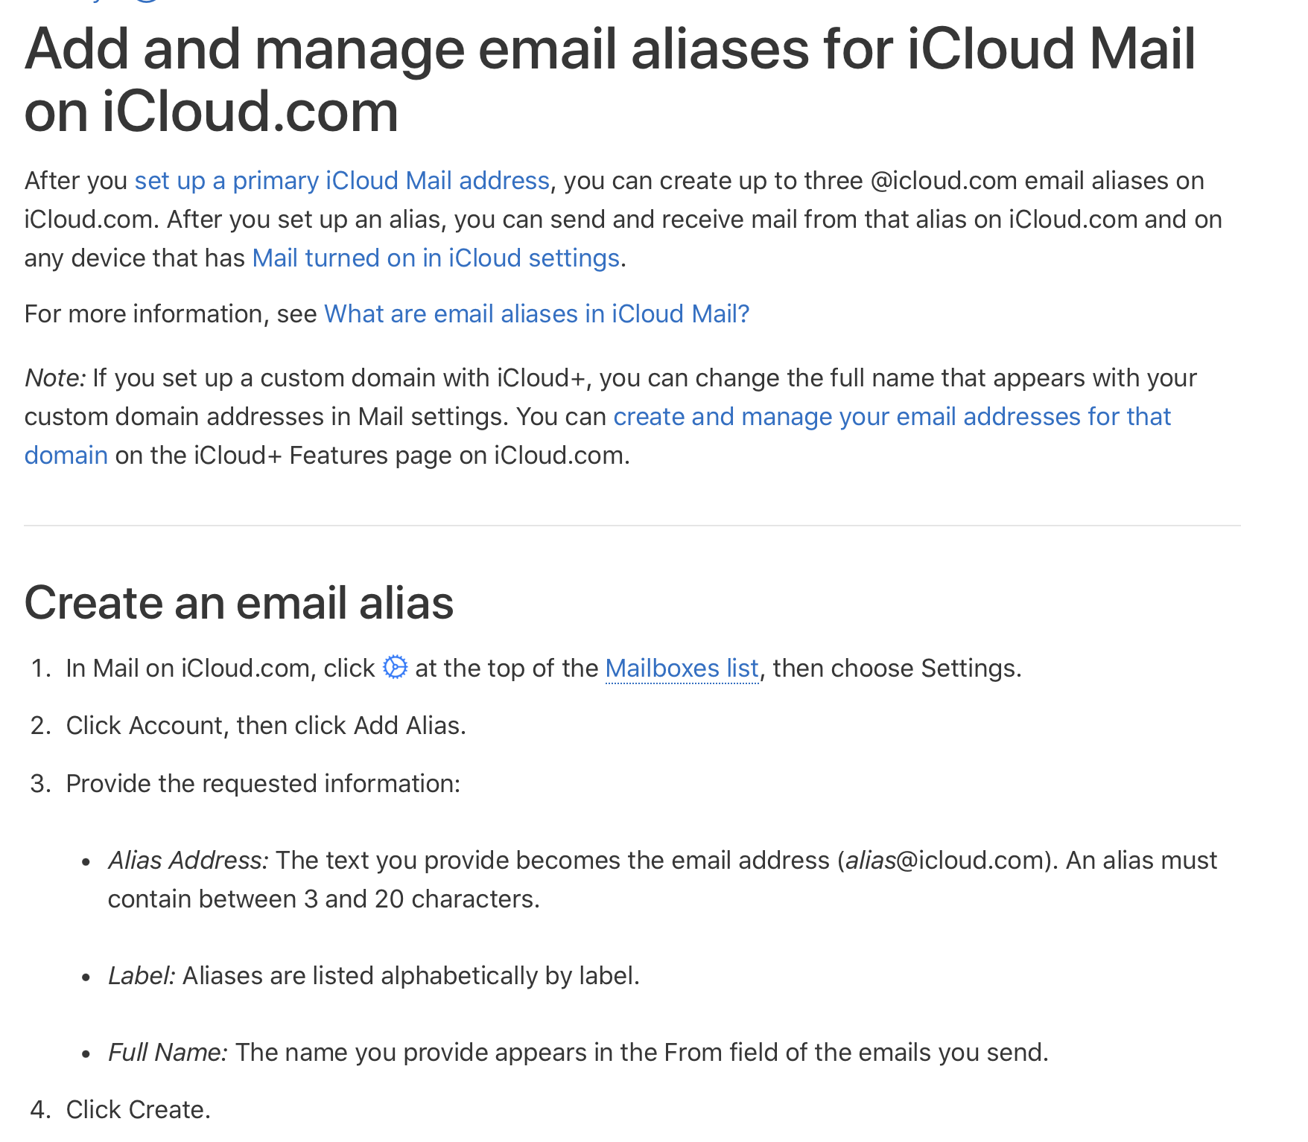Click the "Create an email alias" heading

coord(239,602)
